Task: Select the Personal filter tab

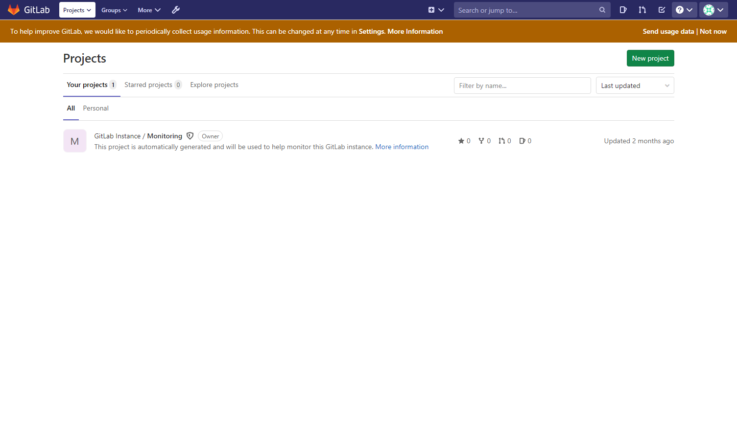Action: pos(95,108)
